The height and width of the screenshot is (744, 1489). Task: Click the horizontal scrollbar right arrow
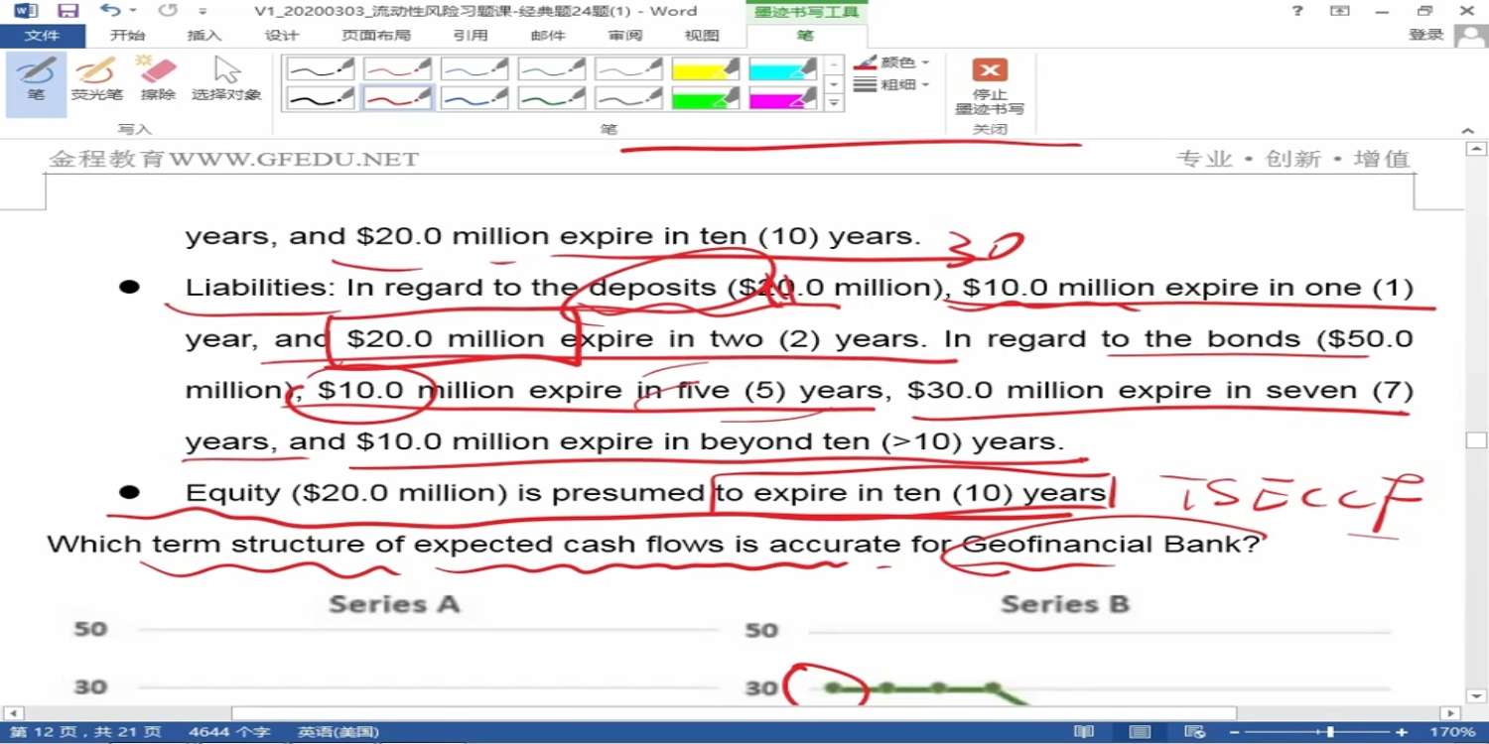pos(1450,713)
